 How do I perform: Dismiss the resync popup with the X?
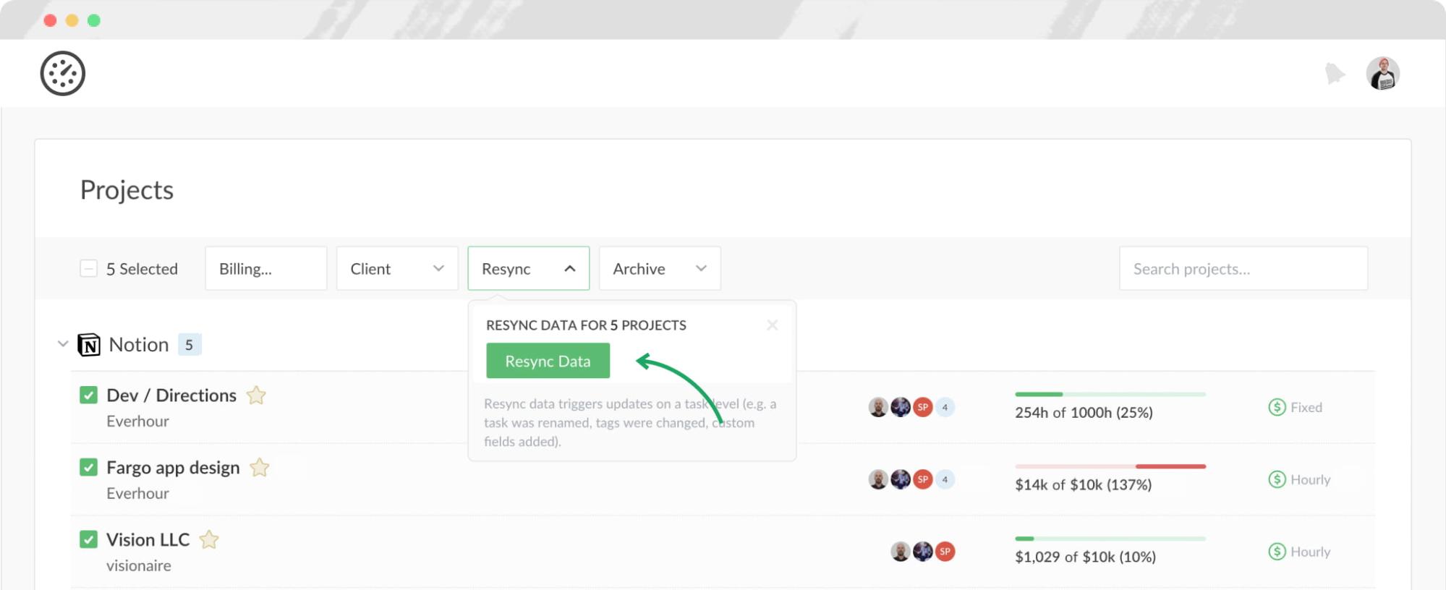(773, 325)
